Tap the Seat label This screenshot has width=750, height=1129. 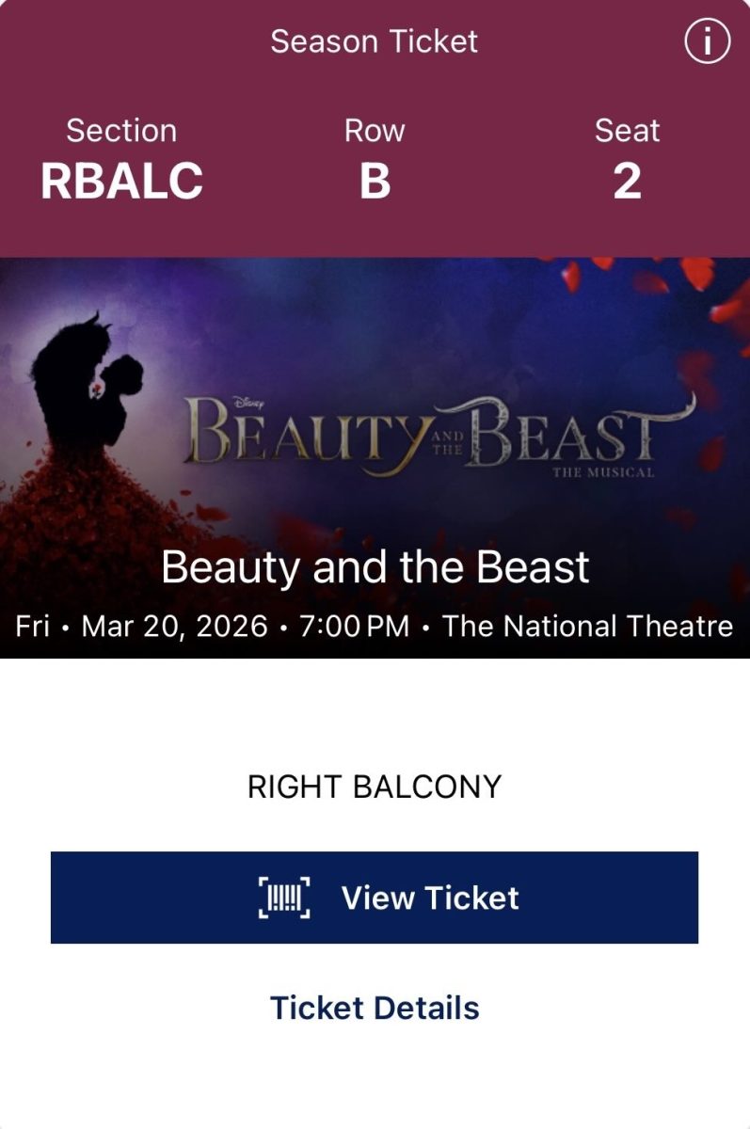tap(627, 131)
